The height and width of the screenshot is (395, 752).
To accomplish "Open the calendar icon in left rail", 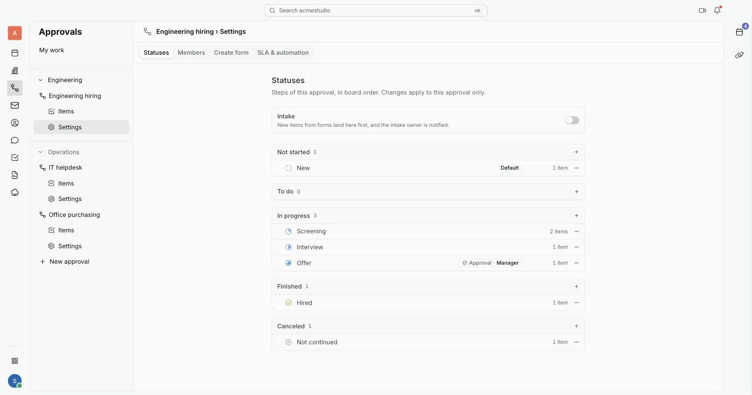I will (x=15, y=53).
